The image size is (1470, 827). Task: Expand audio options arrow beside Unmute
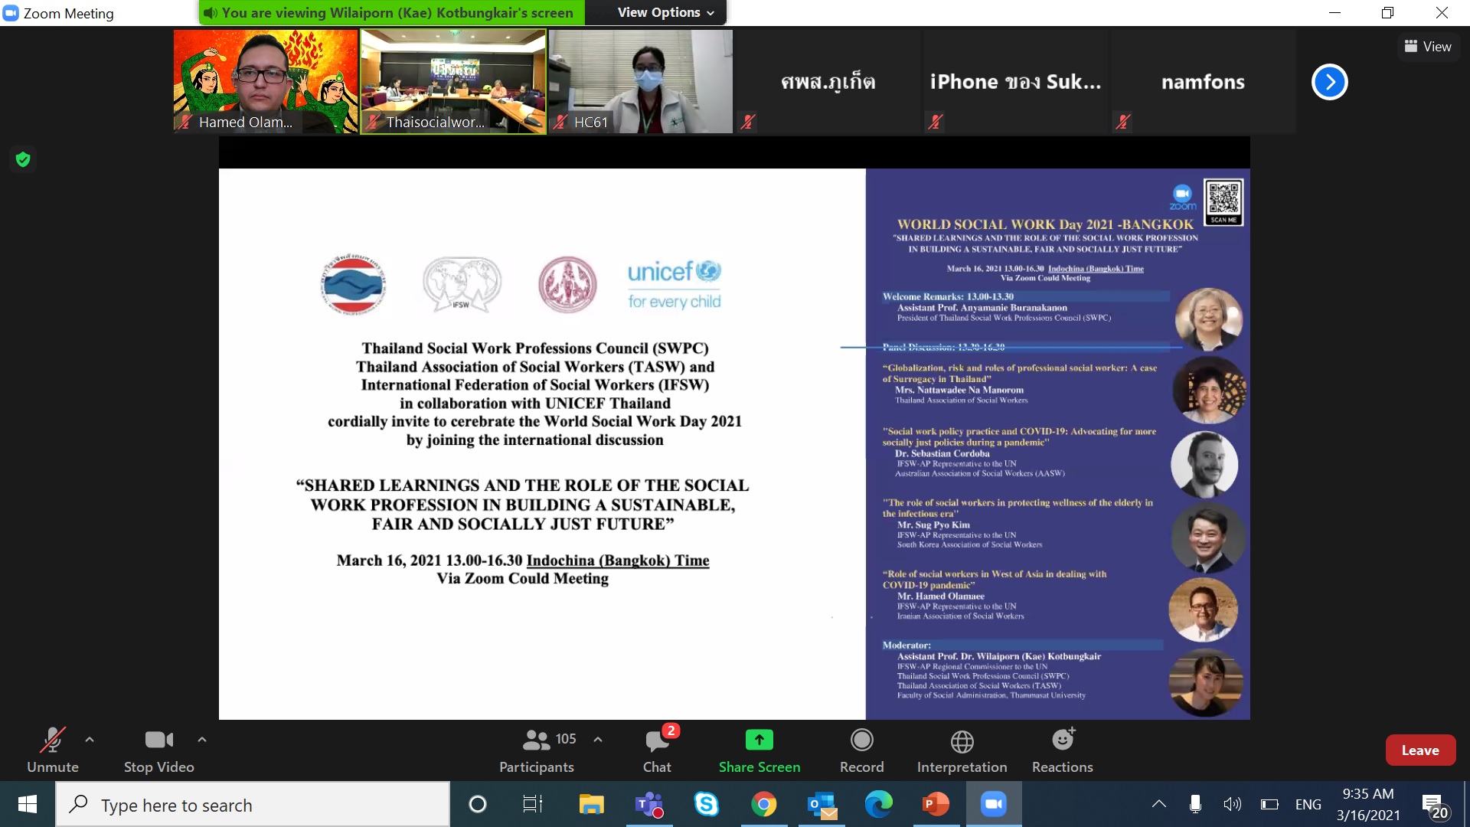(x=90, y=740)
